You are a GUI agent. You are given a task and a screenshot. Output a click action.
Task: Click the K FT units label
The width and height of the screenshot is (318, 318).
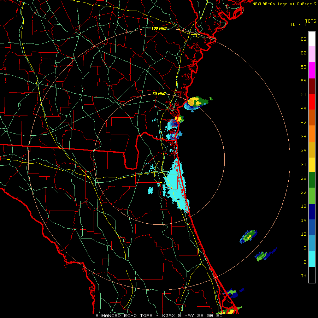tap(299, 25)
